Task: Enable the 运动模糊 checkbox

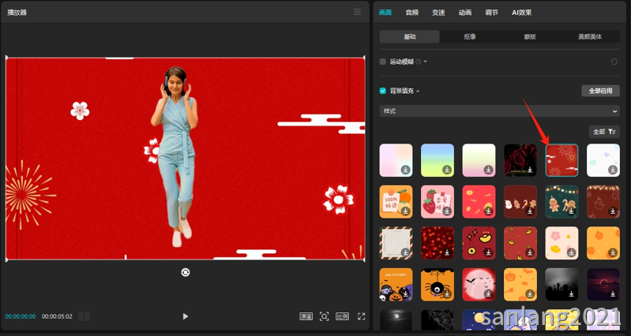Action: click(383, 62)
